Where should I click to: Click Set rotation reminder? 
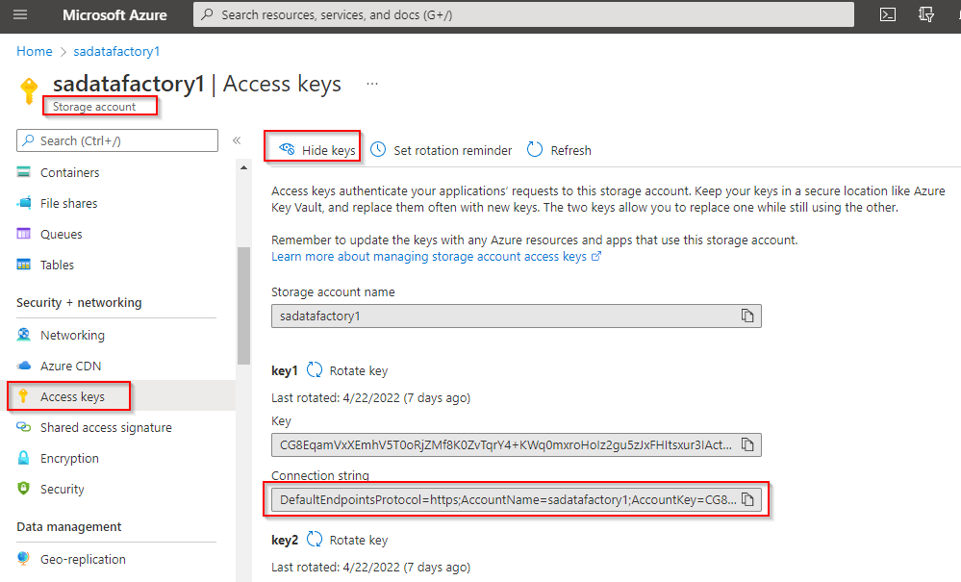pyautogui.click(x=442, y=150)
